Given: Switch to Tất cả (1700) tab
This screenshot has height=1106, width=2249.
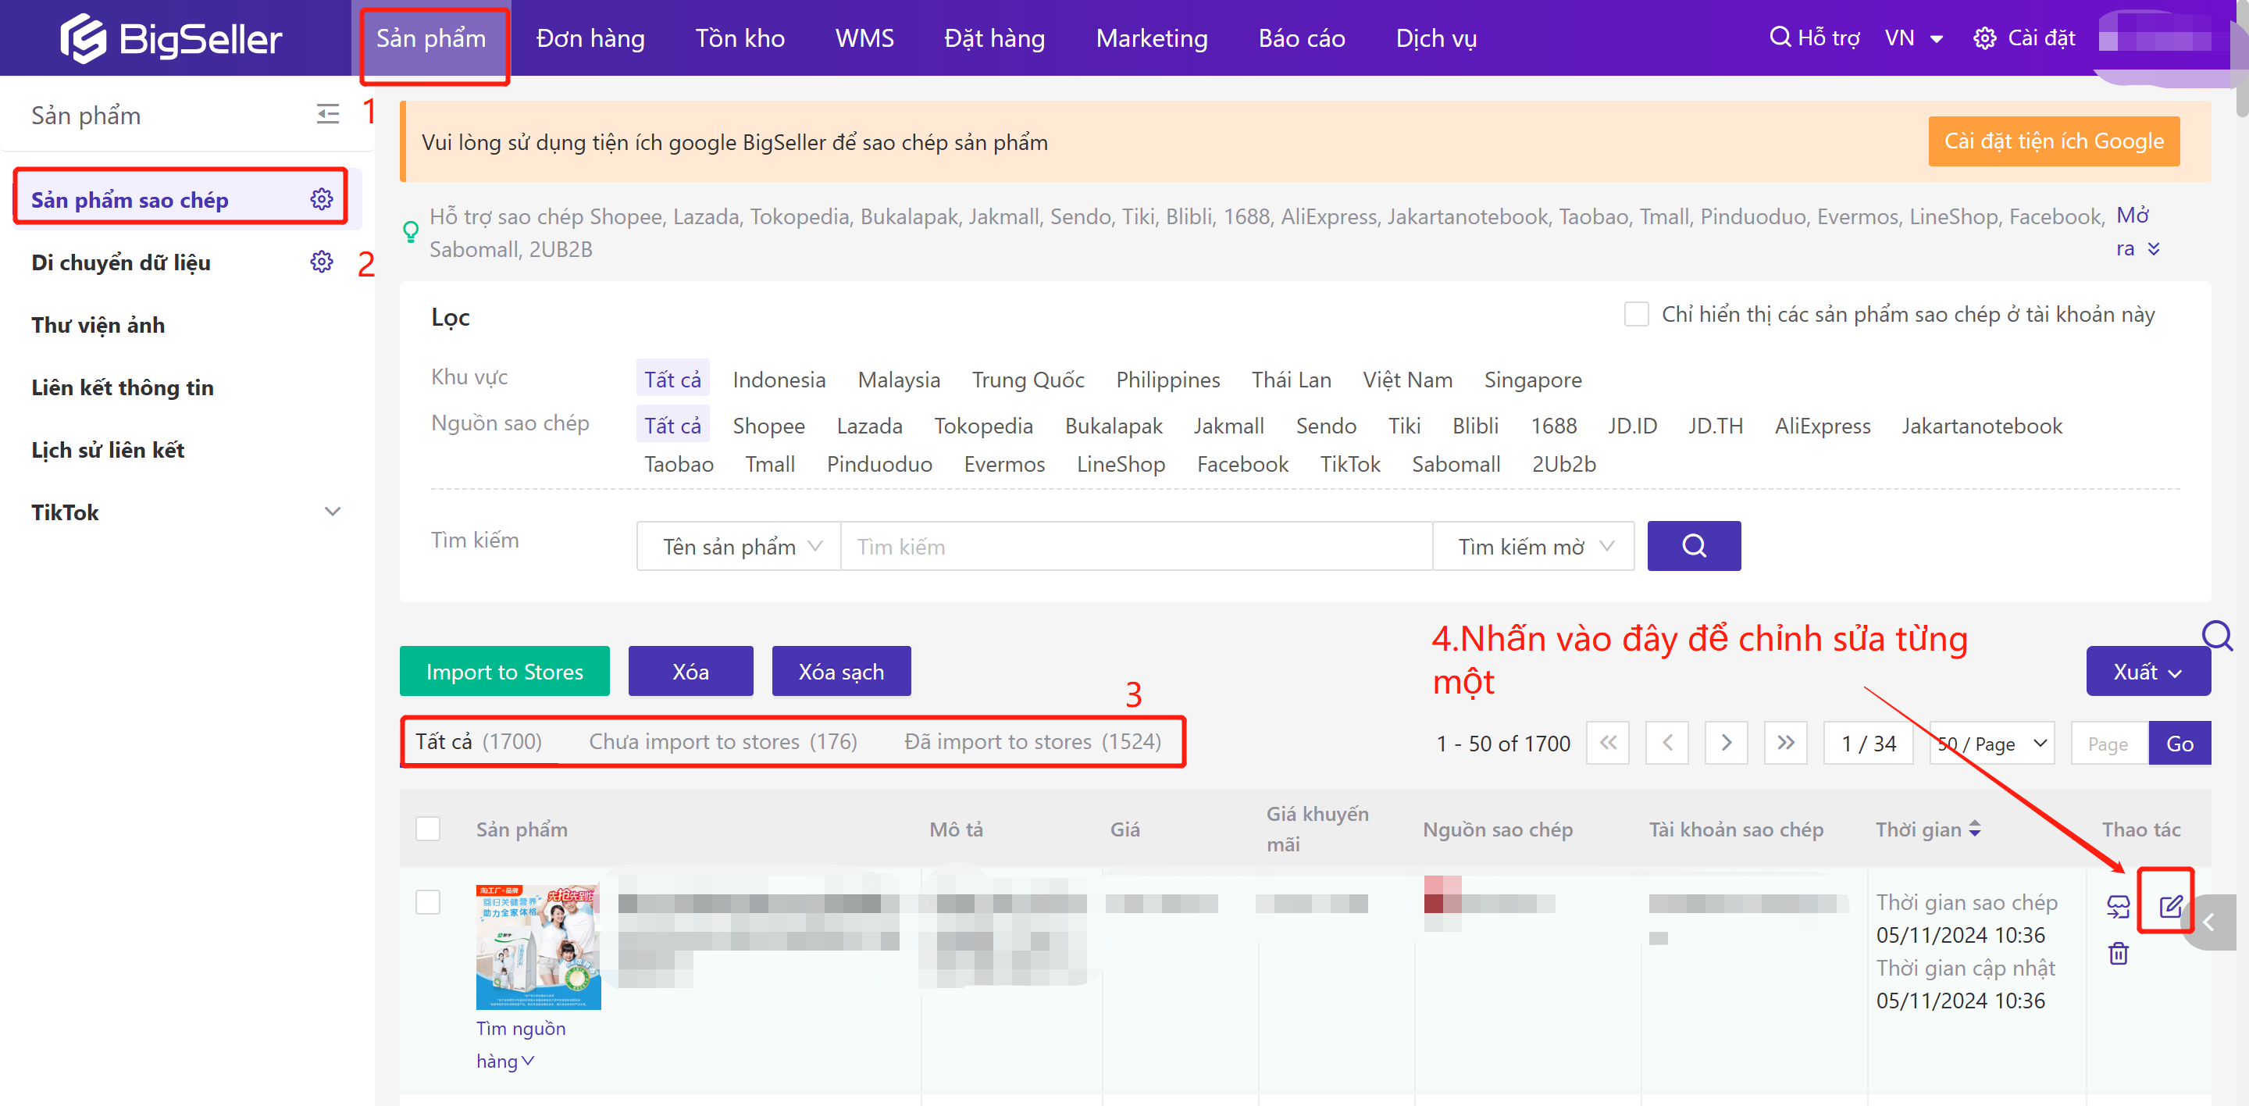Looking at the screenshot, I should click(x=479, y=741).
